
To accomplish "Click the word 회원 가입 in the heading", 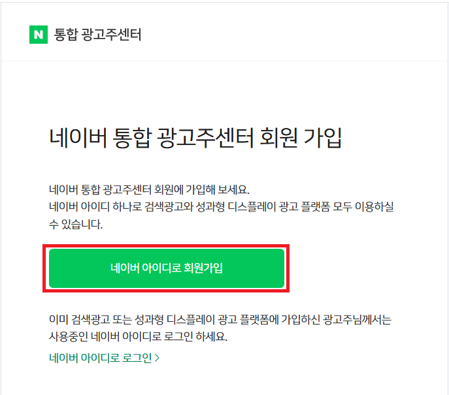I will tap(301, 138).
